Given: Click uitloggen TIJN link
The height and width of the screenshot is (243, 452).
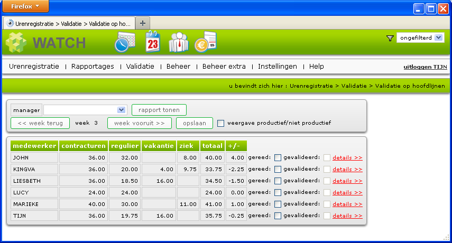Looking at the screenshot, I should point(425,67).
